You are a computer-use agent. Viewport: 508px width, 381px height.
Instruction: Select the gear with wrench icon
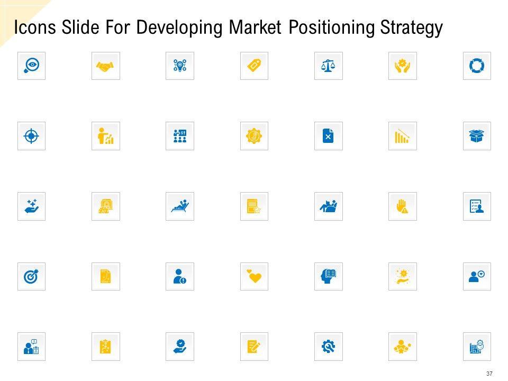tap(329, 346)
